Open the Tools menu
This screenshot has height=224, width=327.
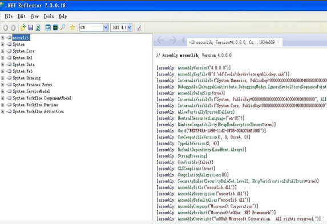pos(49,16)
